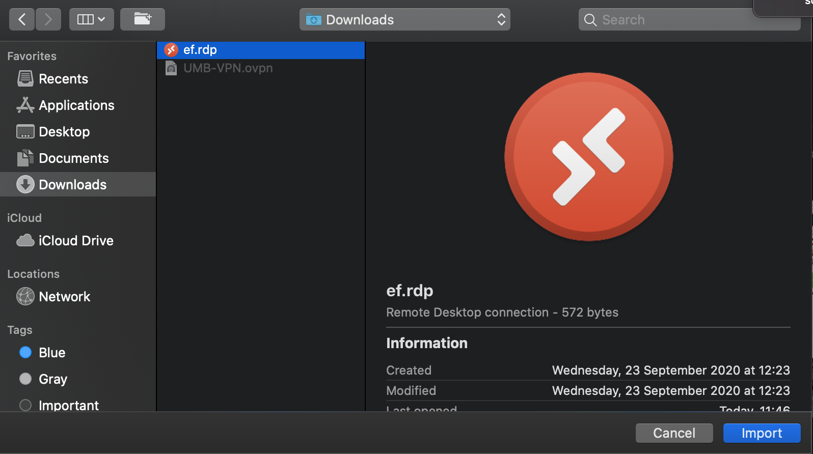Open the column view options button
The image size is (813, 454).
pos(92,19)
